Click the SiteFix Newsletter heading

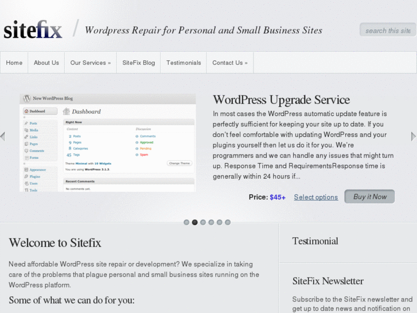point(328,281)
